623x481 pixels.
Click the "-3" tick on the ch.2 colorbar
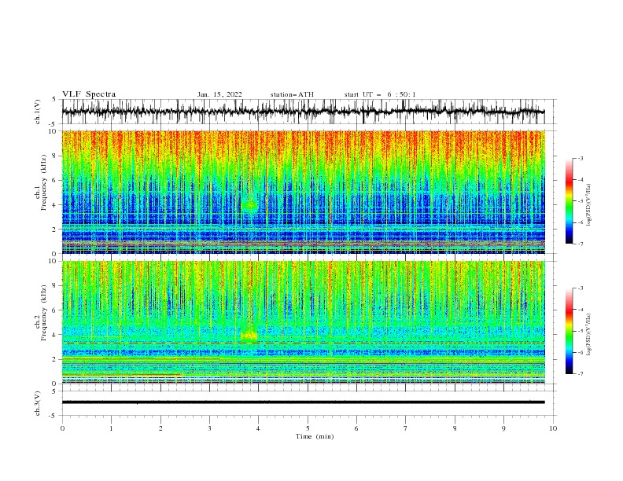point(581,288)
